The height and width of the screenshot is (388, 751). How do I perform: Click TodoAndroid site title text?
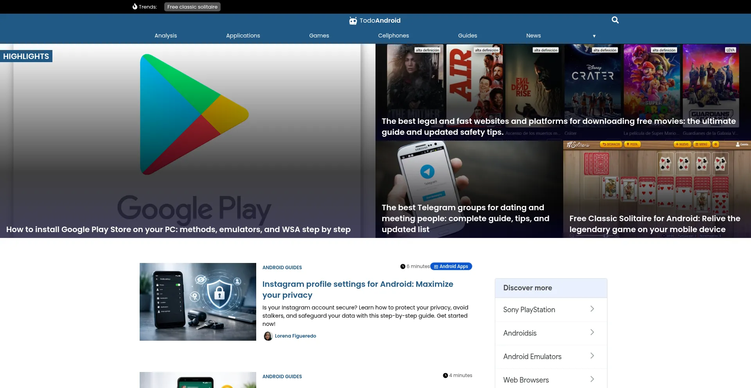click(380, 20)
